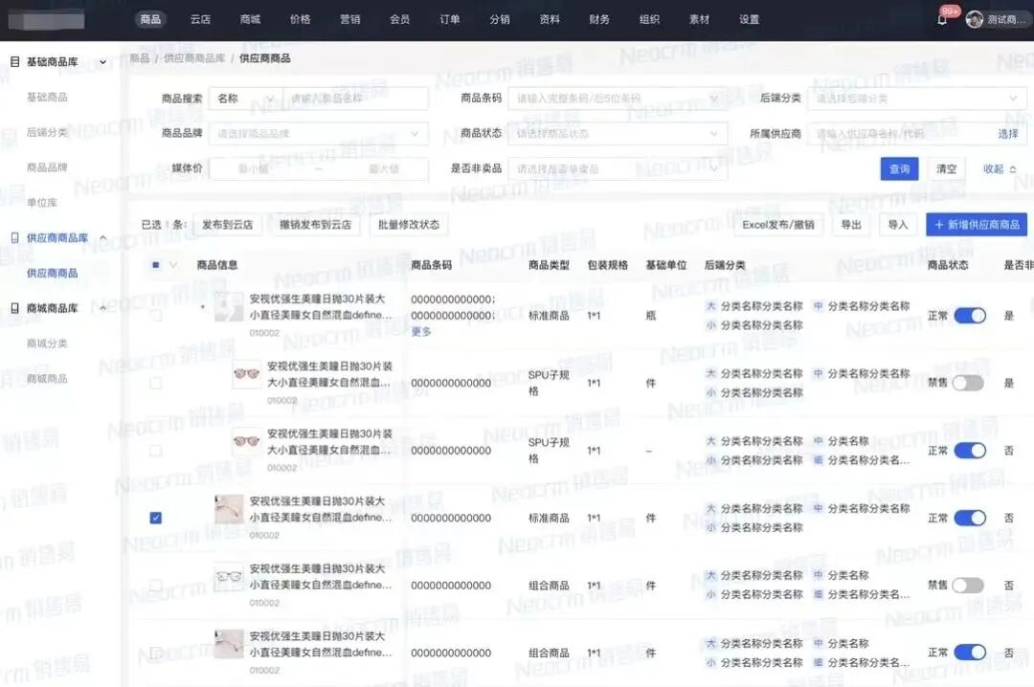Click the 供应商商品库 icon in sidebar
The width and height of the screenshot is (1034, 687).
[13, 237]
